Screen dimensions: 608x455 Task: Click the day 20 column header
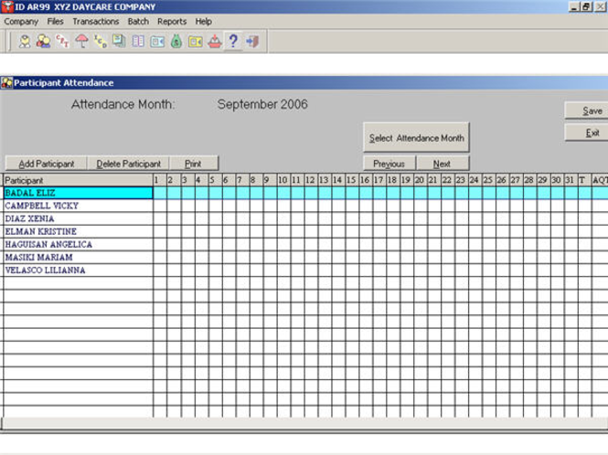coord(420,180)
